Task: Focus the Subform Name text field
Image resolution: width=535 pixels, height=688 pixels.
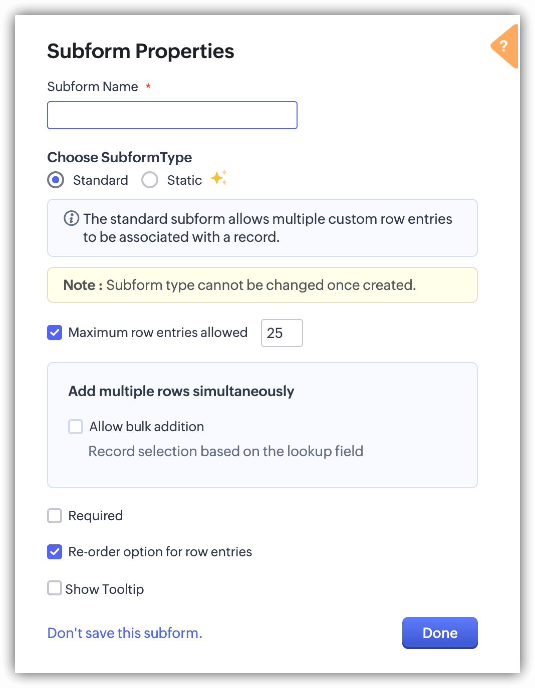Action: pos(172,115)
